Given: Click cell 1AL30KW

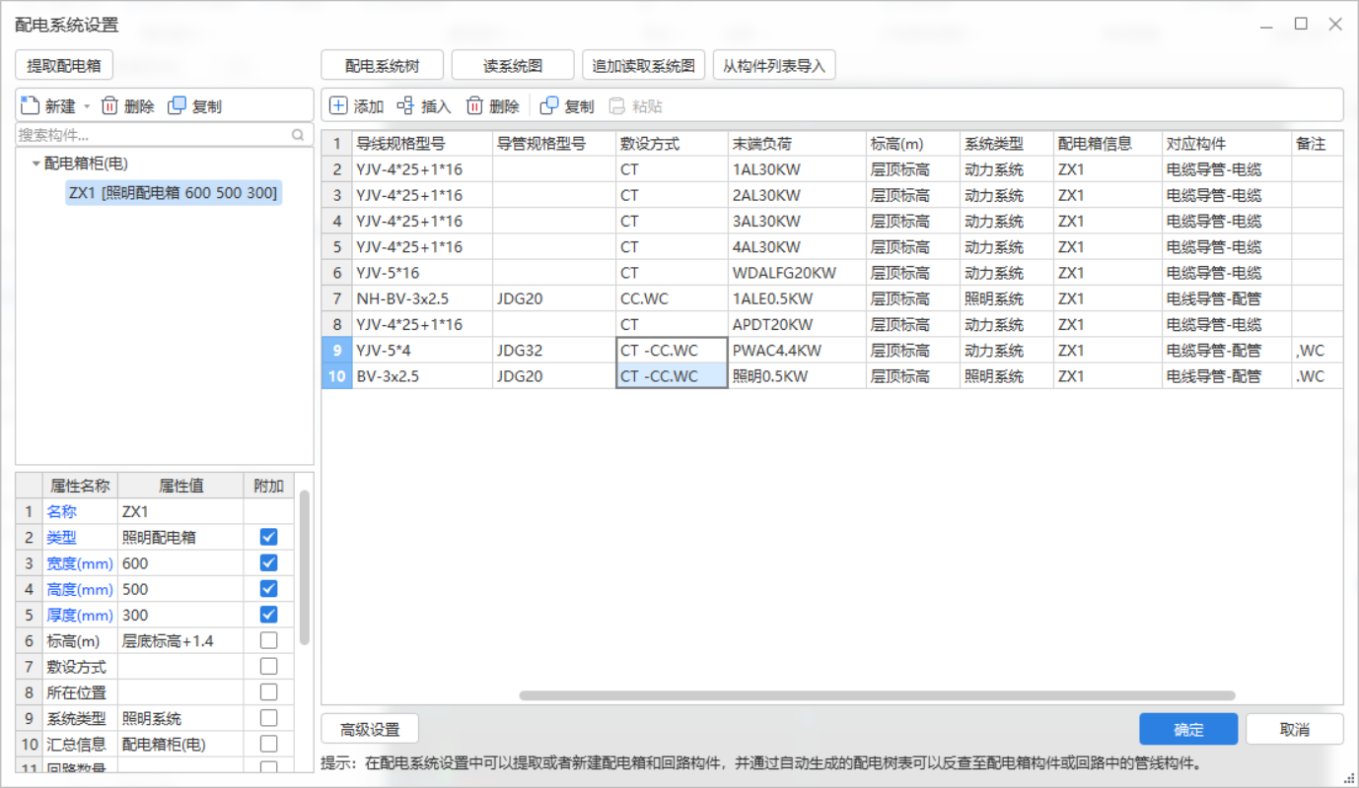Looking at the screenshot, I should click(x=797, y=169).
